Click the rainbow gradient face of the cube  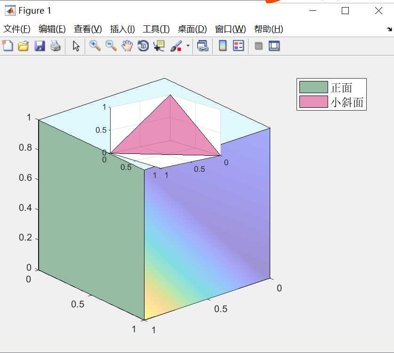207,224
